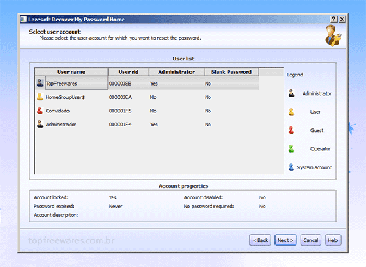Click the Yes administrator value for Administrador
The width and height of the screenshot is (366, 267).
point(154,125)
